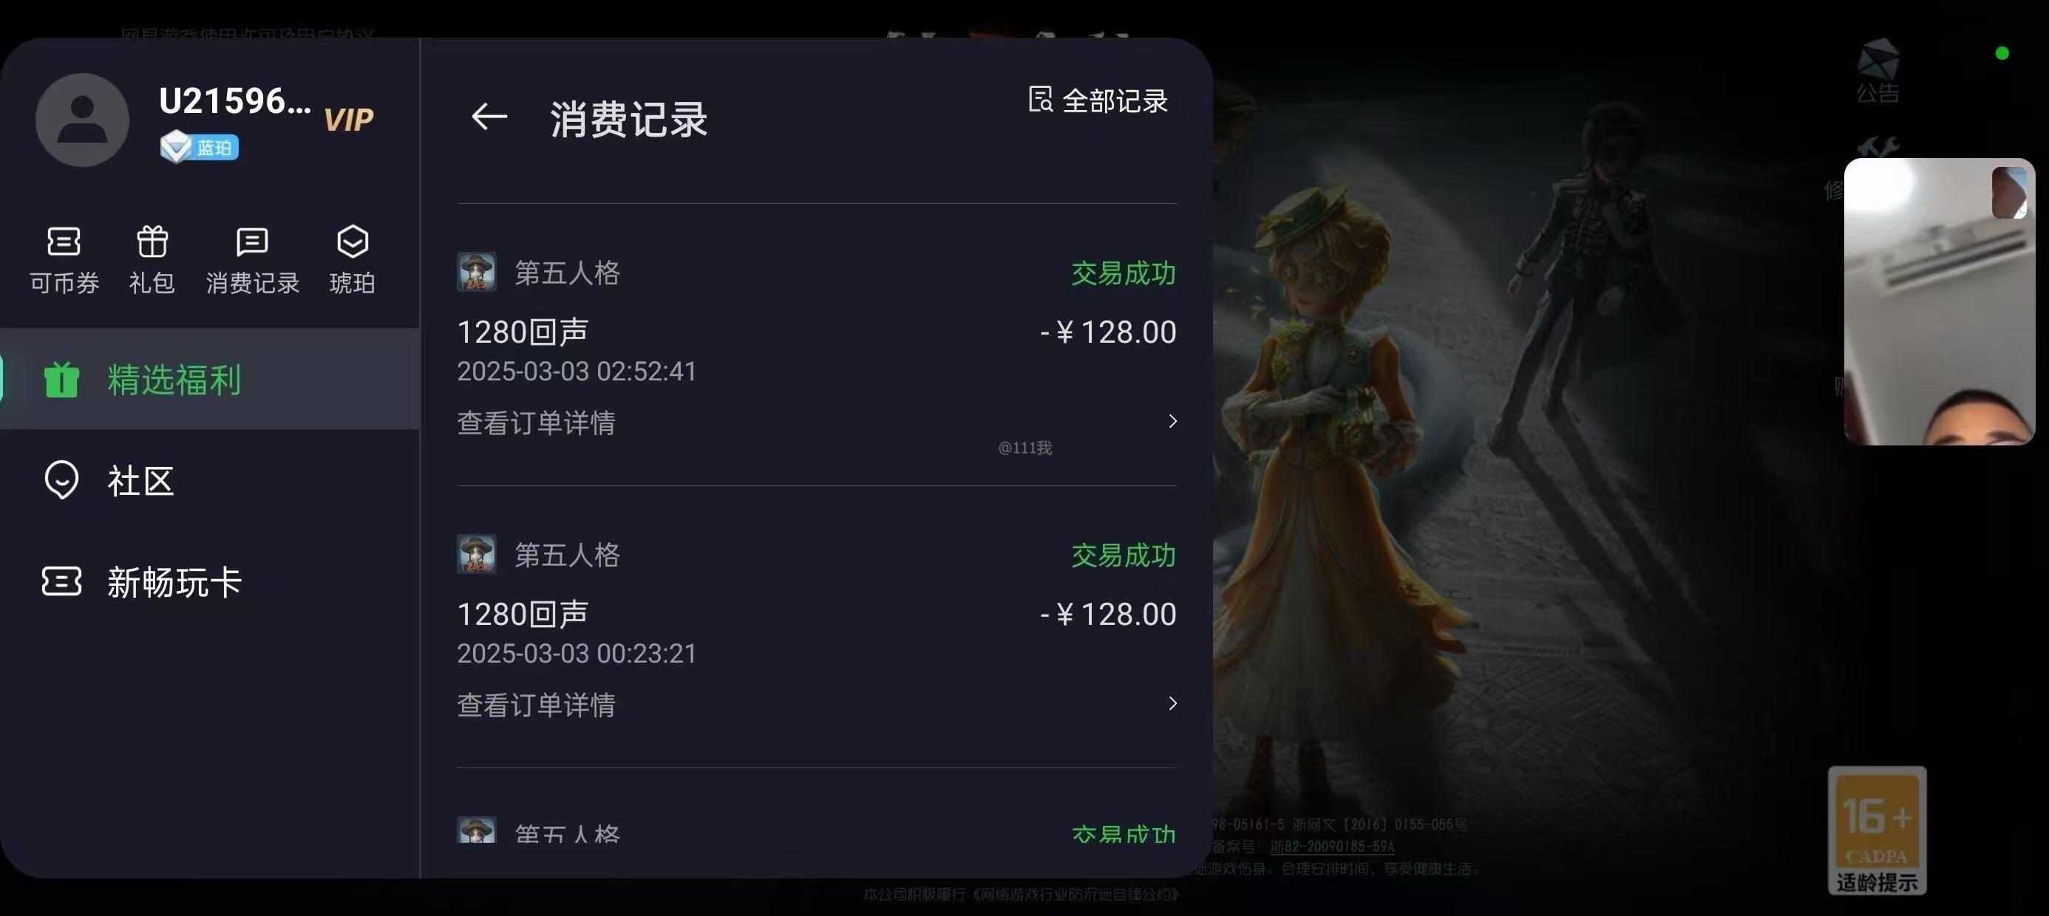Open the 16+ CADPA age rating badge
The width and height of the screenshot is (2049, 916).
1878,830
